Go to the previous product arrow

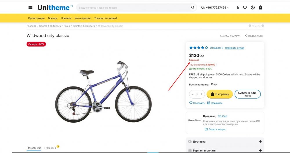[250, 26]
